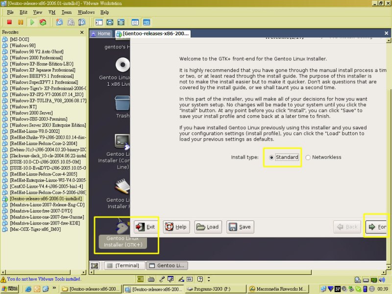Click the Exit button in installer
The width and height of the screenshot is (392, 294).
[x=146, y=227]
